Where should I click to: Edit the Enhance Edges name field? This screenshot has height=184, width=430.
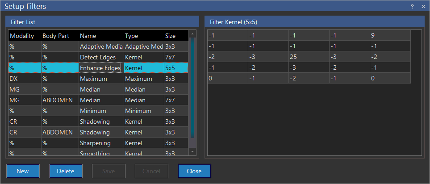click(x=100, y=68)
